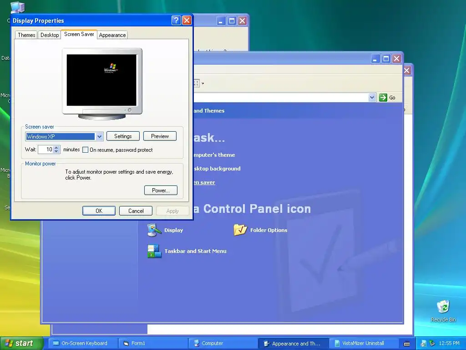Switch to the Appearance tab
The height and width of the screenshot is (350, 466).
click(x=112, y=35)
